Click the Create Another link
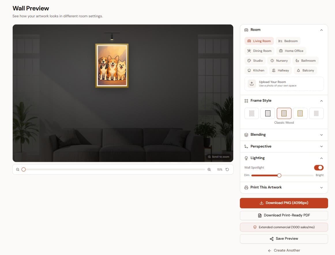335x255 pixels. 284,250
